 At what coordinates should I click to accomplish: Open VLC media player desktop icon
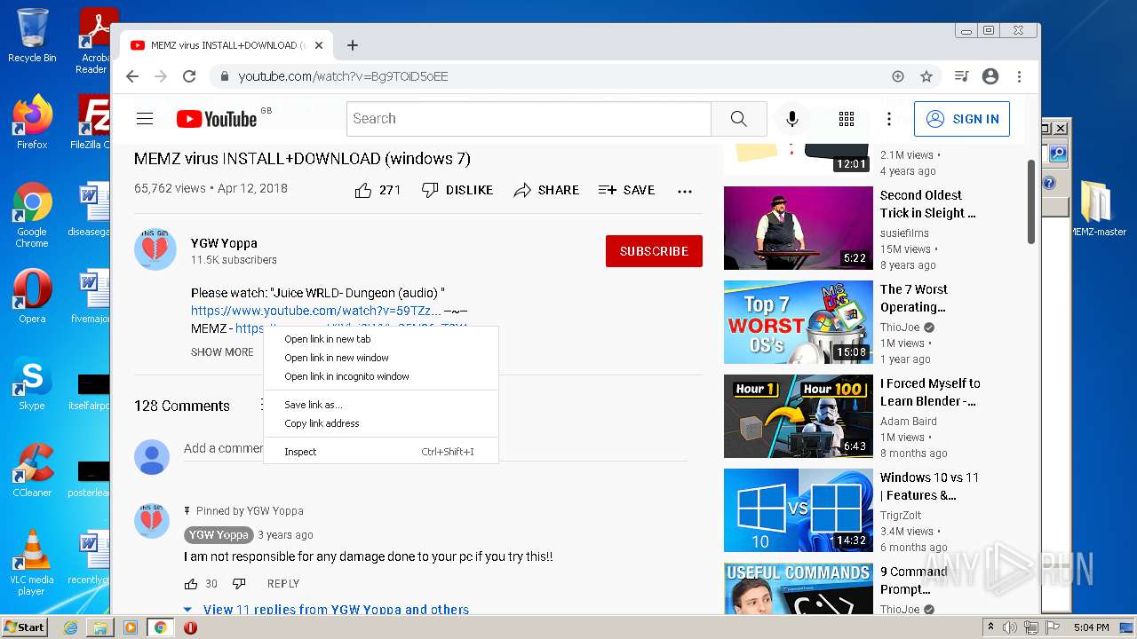[32, 563]
